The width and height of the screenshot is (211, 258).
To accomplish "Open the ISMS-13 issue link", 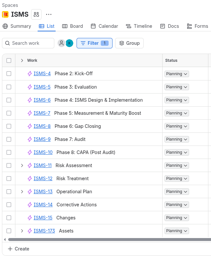I will click(43, 192).
